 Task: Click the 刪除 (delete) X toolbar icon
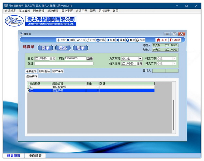point(68,40)
